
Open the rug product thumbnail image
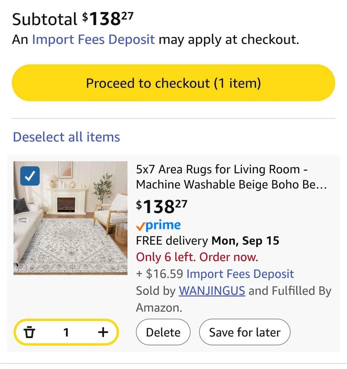[70, 218]
